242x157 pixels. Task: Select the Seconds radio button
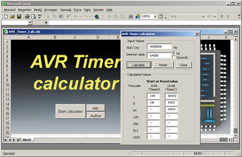(174, 57)
